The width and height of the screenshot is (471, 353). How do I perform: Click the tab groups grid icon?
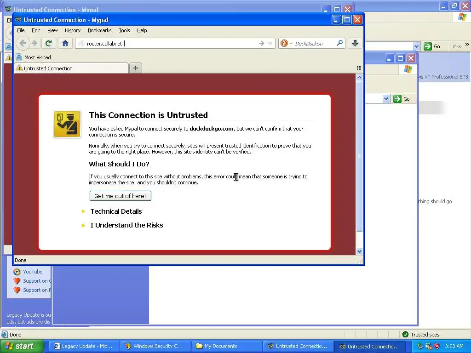359,68
